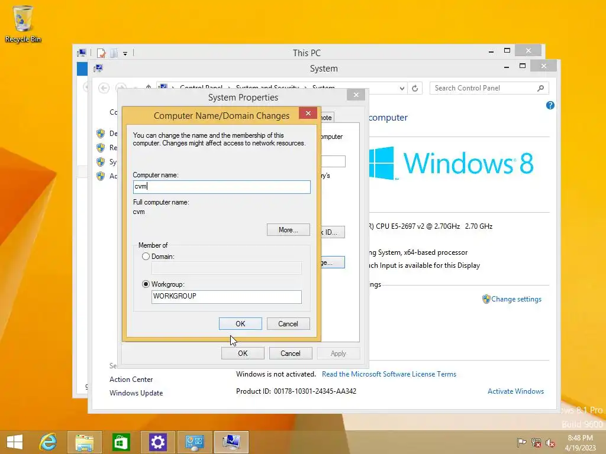The width and height of the screenshot is (606, 454).
Task: Open the Recycle Bin desktop icon
Action: point(23,24)
